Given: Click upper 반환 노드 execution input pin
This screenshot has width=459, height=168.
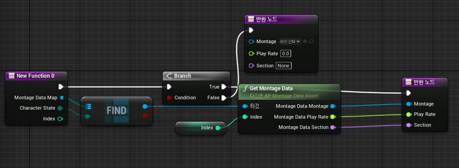Looking at the screenshot, I should [251, 31].
